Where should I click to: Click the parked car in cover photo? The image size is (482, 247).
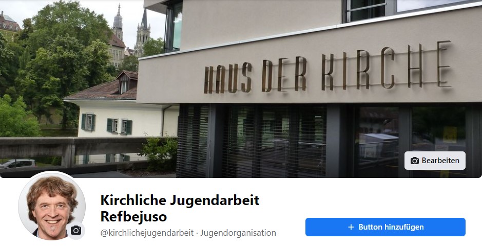(18, 164)
